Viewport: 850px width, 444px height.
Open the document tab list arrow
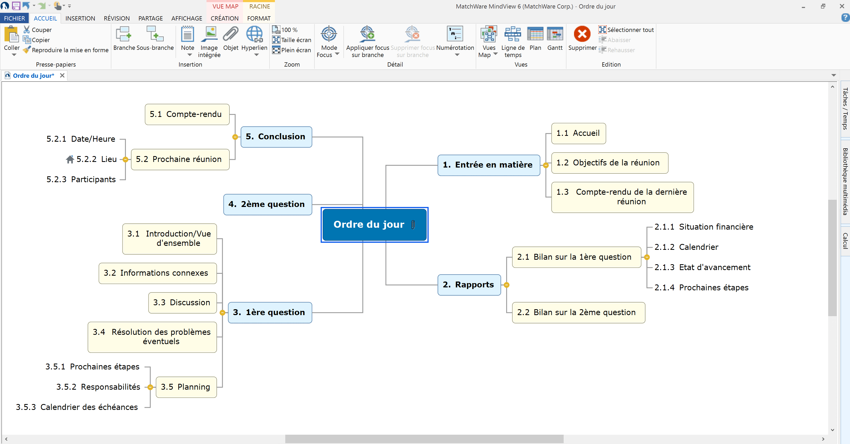pos(834,75)
